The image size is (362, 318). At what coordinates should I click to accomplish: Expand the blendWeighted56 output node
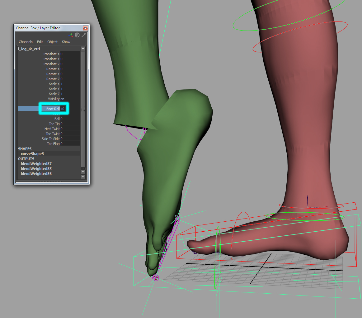36,174
